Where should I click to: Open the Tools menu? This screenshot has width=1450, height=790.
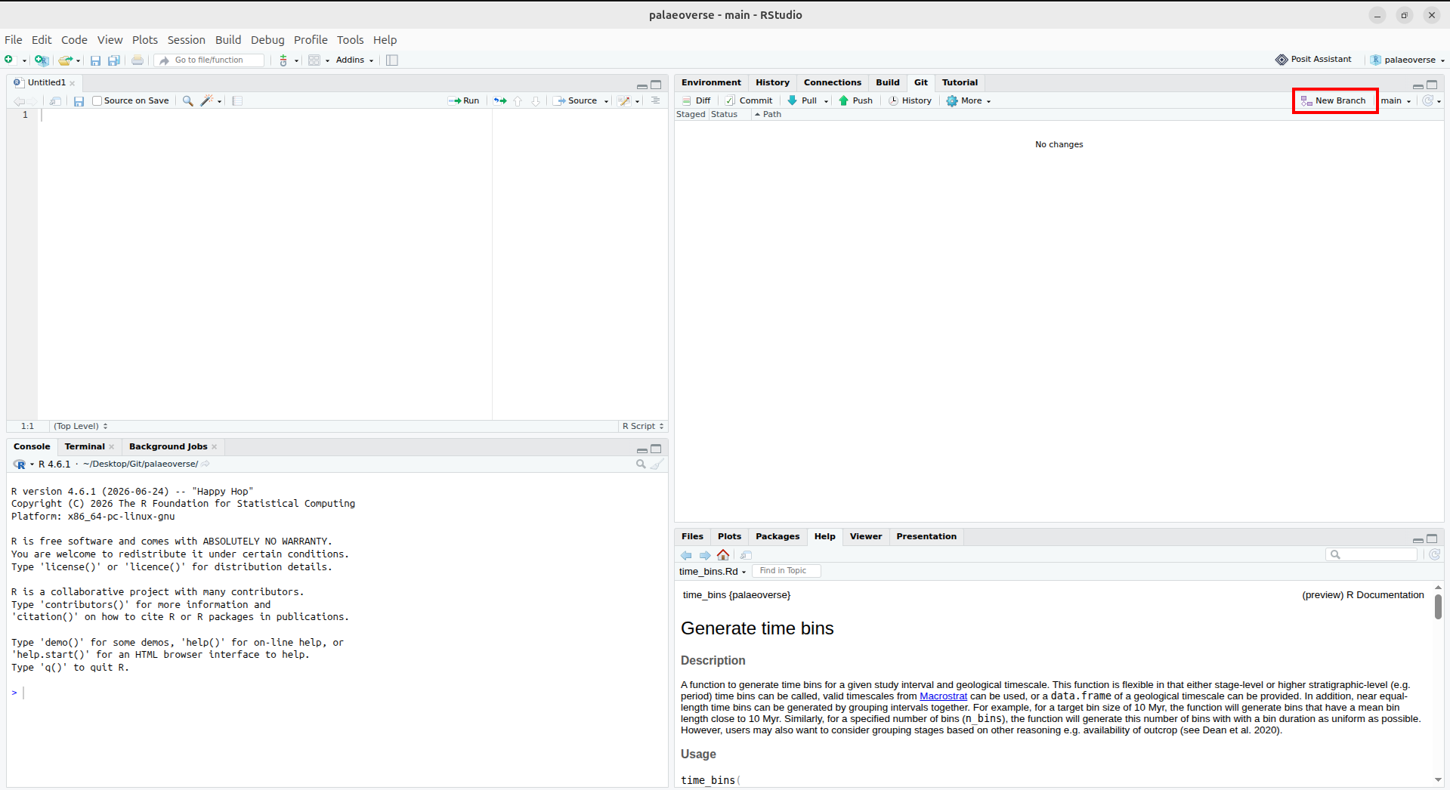click(x=350, y=40)
